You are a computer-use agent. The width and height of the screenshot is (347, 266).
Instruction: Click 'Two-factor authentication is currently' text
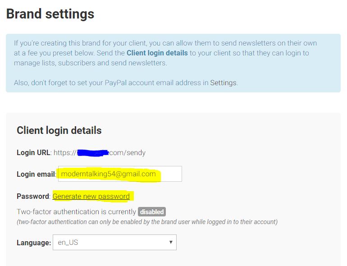click(x=76, y=211)
